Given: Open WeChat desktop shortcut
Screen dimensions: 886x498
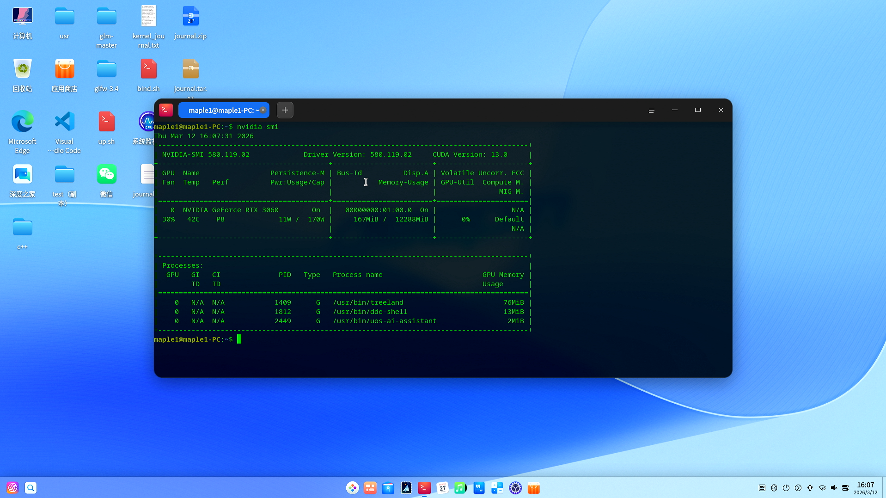Looking at the screenshot, I should tap(106, 175).
